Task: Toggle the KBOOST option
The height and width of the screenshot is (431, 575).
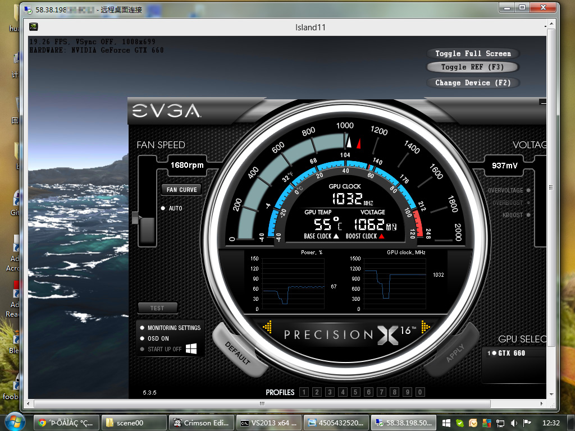Action: pos(517,215)
